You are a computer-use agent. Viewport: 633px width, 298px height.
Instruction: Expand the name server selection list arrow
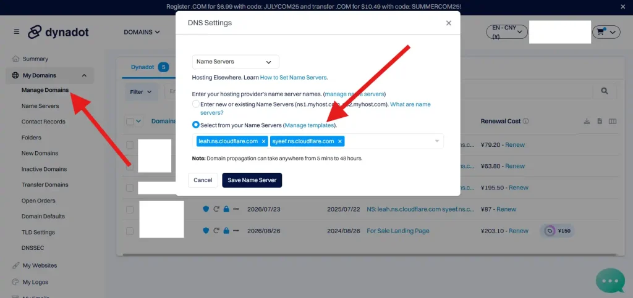(x=437, y=141)
